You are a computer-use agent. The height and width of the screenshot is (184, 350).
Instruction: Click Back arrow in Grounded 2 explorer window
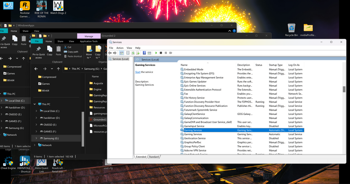coord(36,69)
